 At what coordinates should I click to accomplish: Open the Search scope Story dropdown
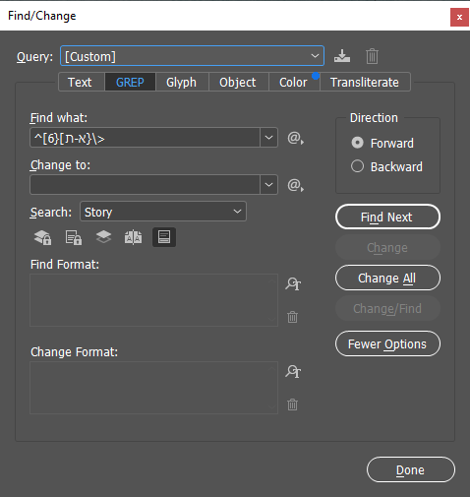pyautogui.click(x=163, y=212)
